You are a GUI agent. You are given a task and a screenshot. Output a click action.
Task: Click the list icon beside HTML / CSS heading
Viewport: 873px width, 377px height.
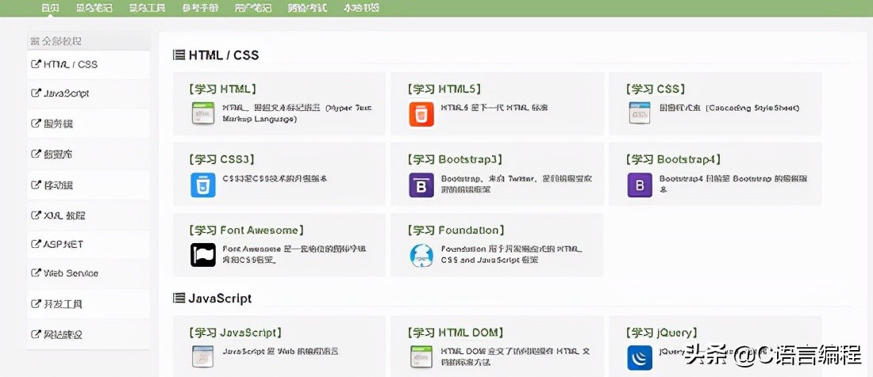179,55
